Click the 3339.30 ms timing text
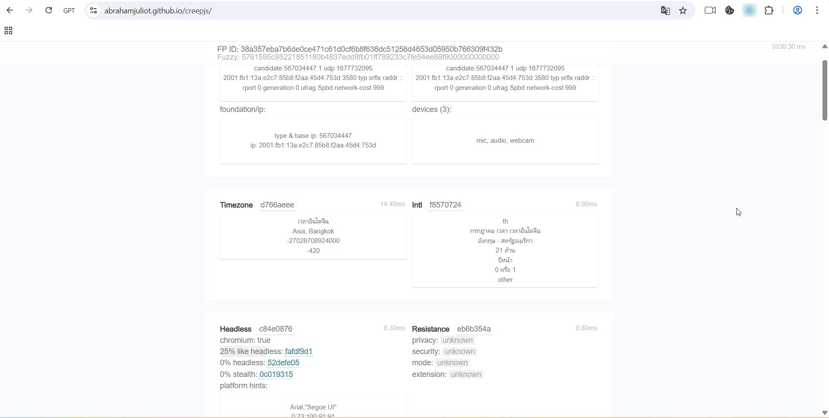 click(788, 47)
